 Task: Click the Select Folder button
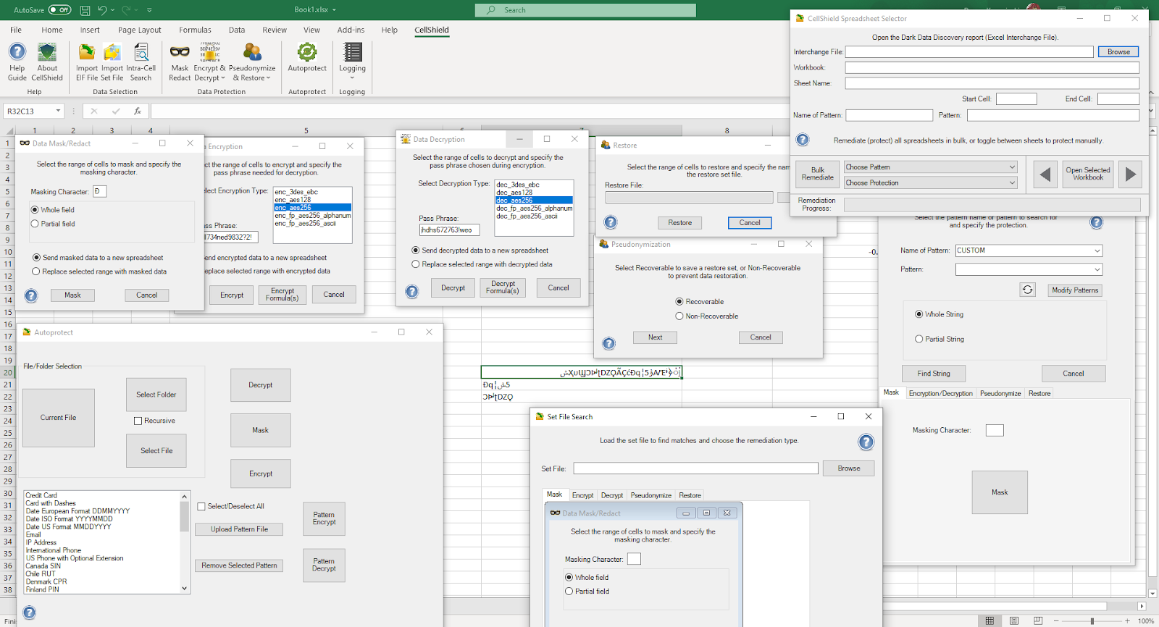pyautogui.click(x=156, y=395)
